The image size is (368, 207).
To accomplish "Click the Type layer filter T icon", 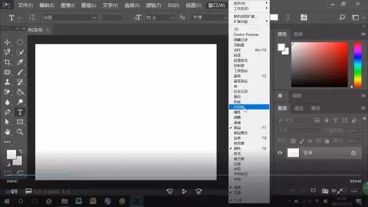I will tap(335, 120).
